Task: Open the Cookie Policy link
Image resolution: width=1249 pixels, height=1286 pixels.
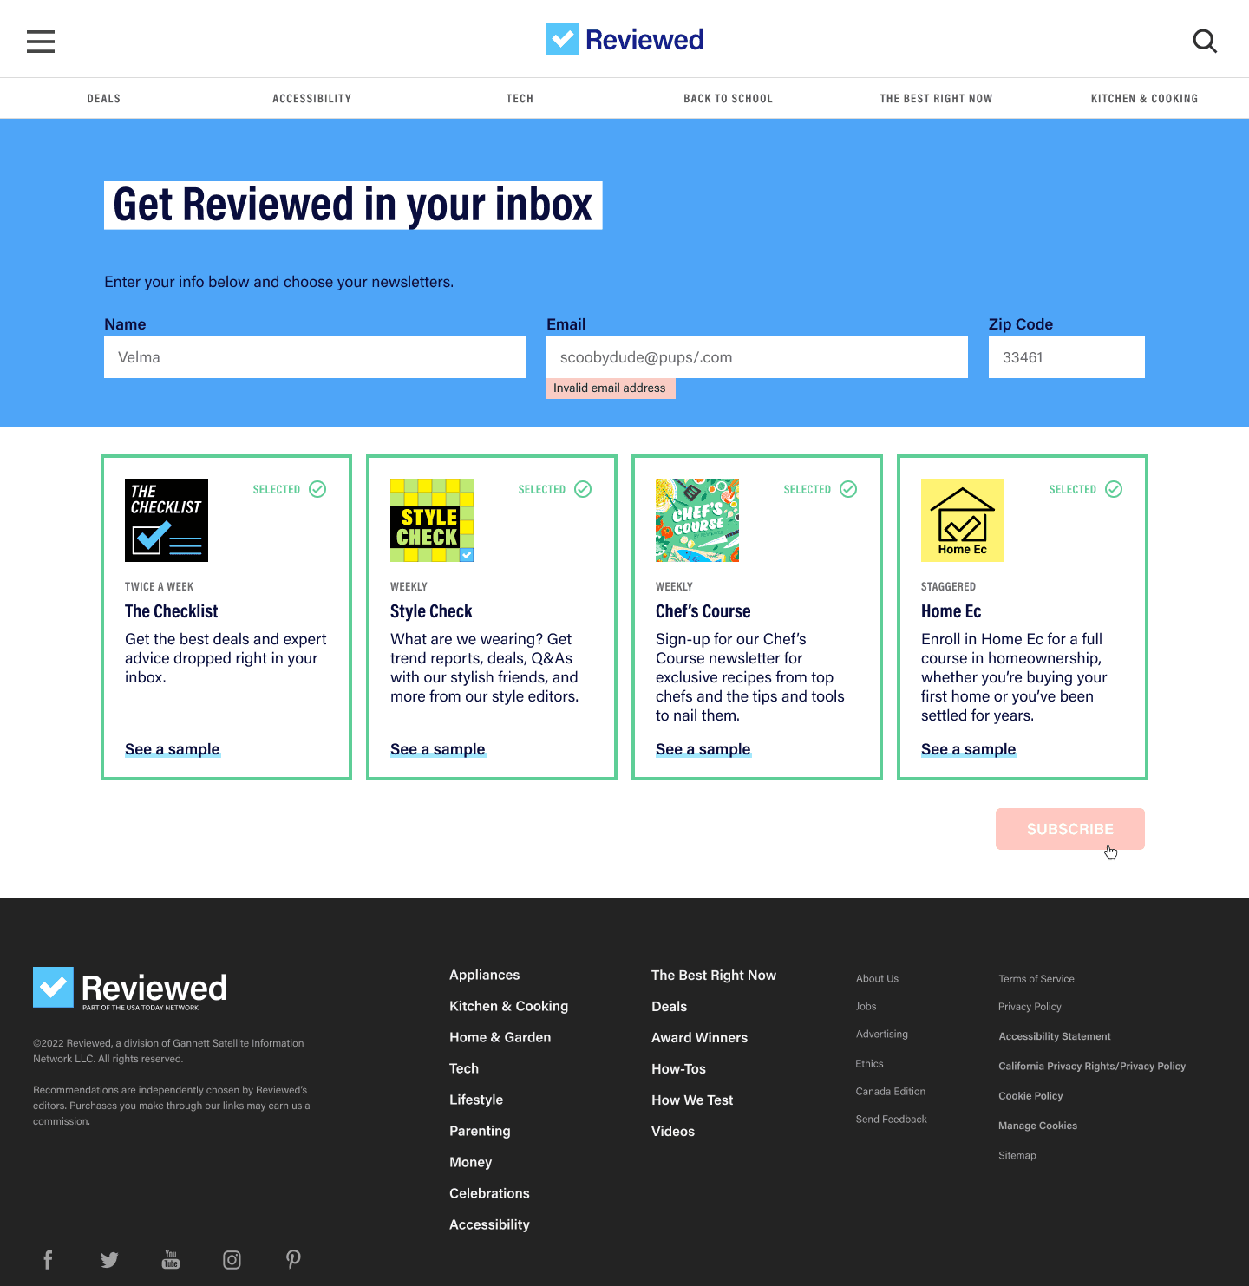Action: (x=1030, y=1095)
